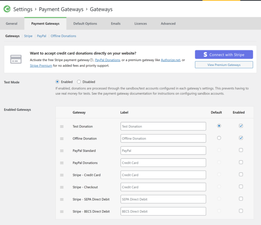Click 'Stripe - SEPA Direct Debit' gateway name

[91, 199]
